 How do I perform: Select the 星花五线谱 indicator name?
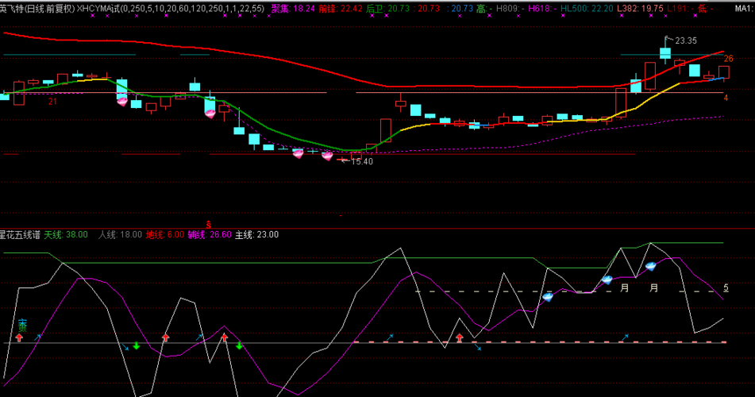pos(20,235)
